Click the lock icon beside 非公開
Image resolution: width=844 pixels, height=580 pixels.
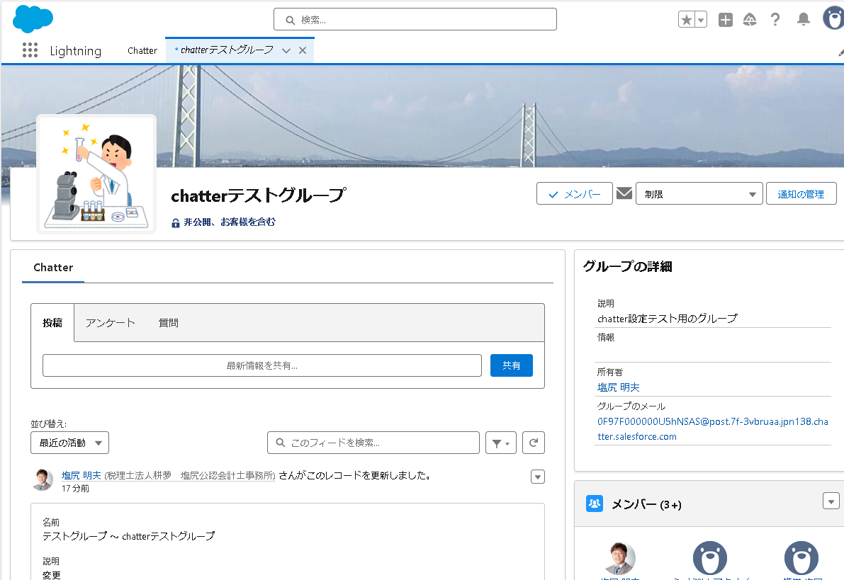coord(176,223)
